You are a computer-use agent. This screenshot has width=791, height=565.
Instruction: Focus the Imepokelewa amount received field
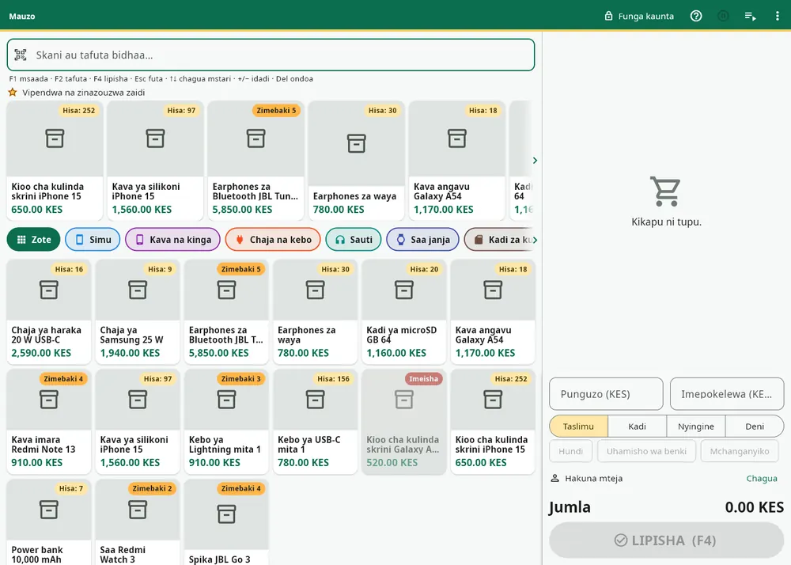click(x=727, y=394)
